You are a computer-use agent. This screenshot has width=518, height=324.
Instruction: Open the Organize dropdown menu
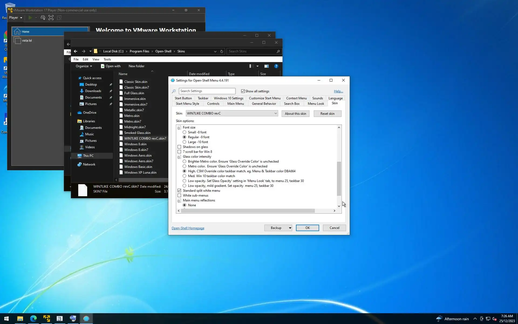[84, 66]
